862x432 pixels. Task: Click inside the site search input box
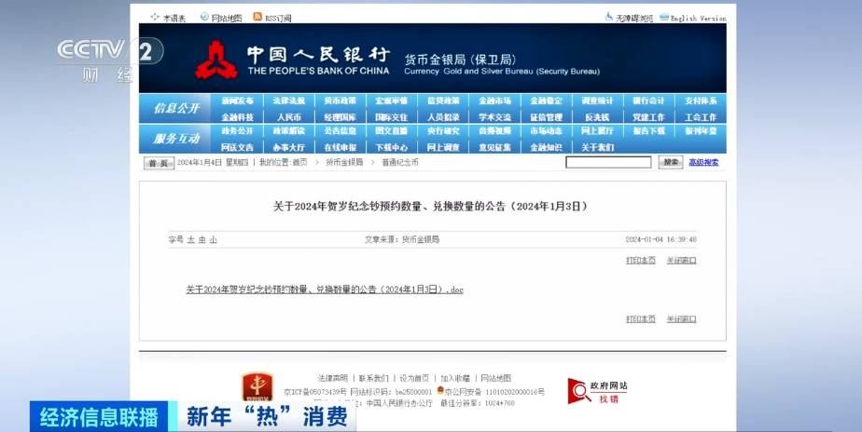(608, 162)
